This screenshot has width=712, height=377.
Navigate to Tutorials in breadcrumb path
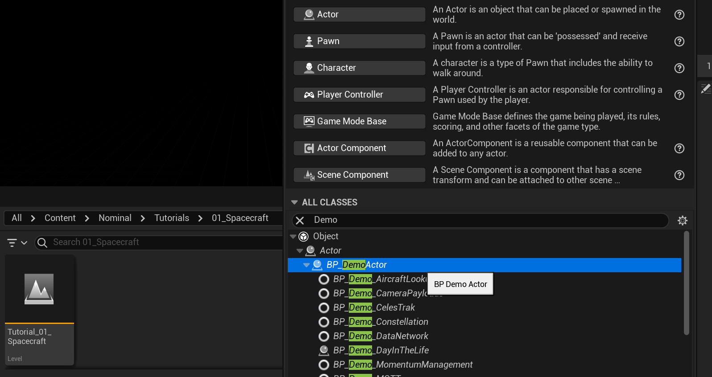coord(172,218)
